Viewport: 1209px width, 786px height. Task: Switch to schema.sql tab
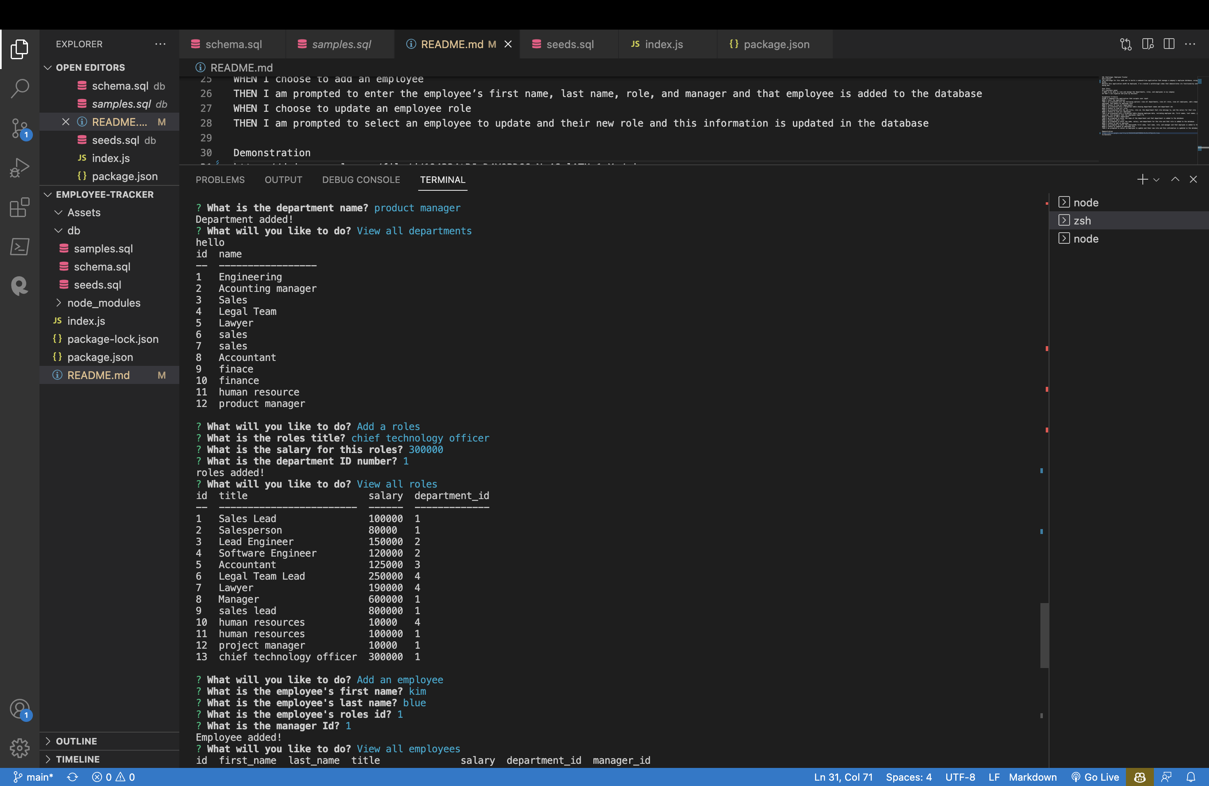232,44
